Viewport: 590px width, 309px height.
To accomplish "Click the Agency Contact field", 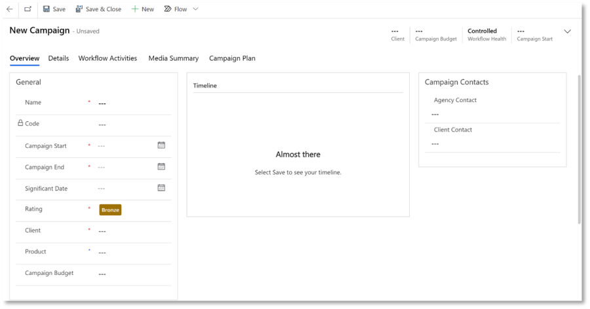I will pos(492,114).
